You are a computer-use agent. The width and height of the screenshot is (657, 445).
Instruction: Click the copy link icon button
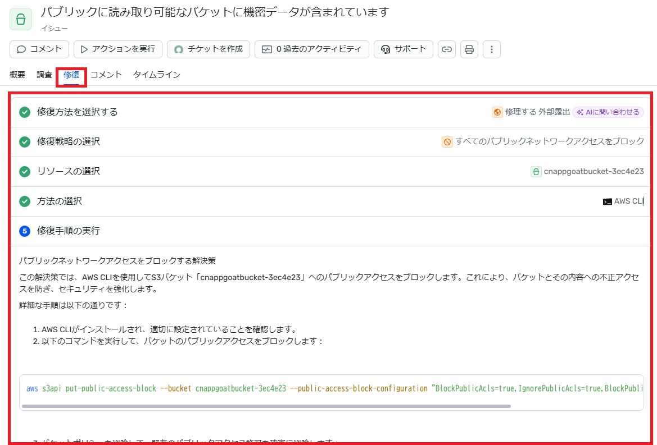[446, 49]
